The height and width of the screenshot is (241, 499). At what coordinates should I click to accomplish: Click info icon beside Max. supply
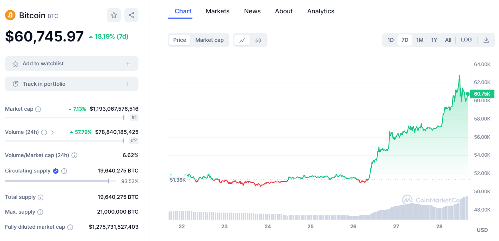click(40, 212)
